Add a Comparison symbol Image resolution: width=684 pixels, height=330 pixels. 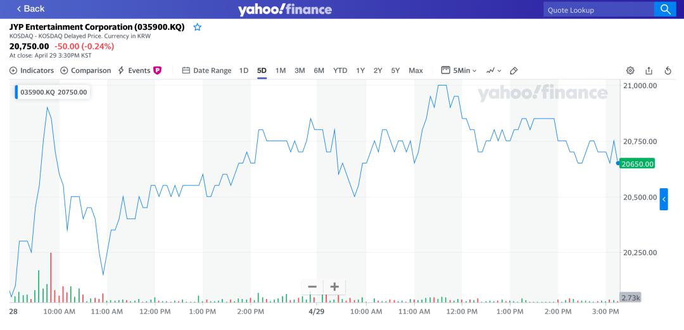pos(85,70)
